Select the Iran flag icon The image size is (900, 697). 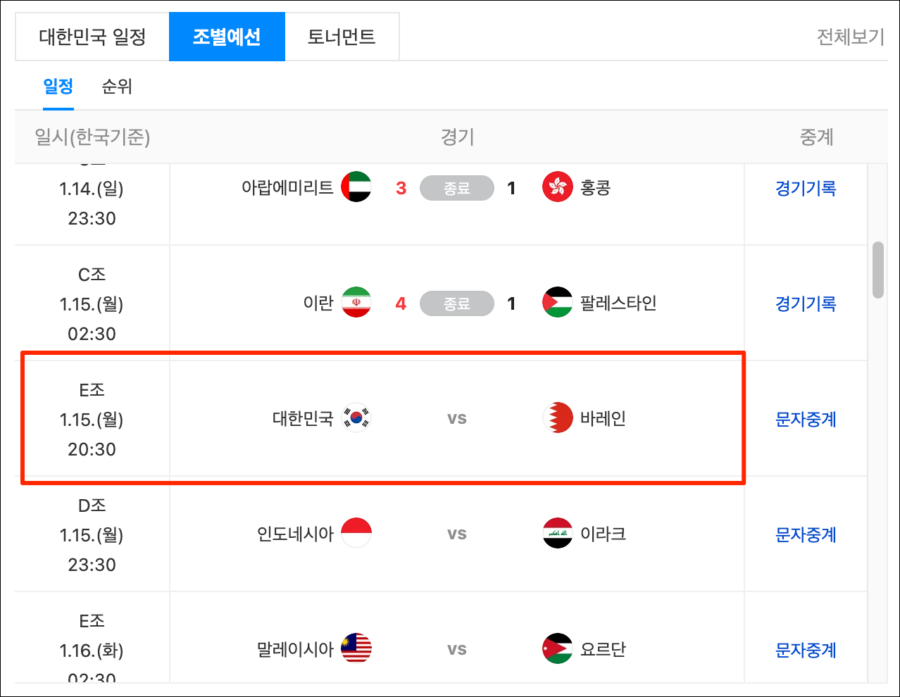pos(356,303)
